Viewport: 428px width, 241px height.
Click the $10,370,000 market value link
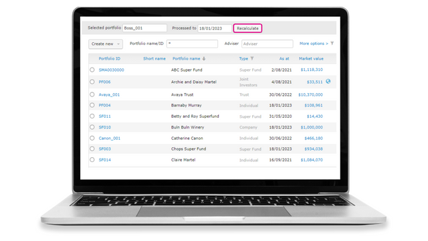coord(310,94)
